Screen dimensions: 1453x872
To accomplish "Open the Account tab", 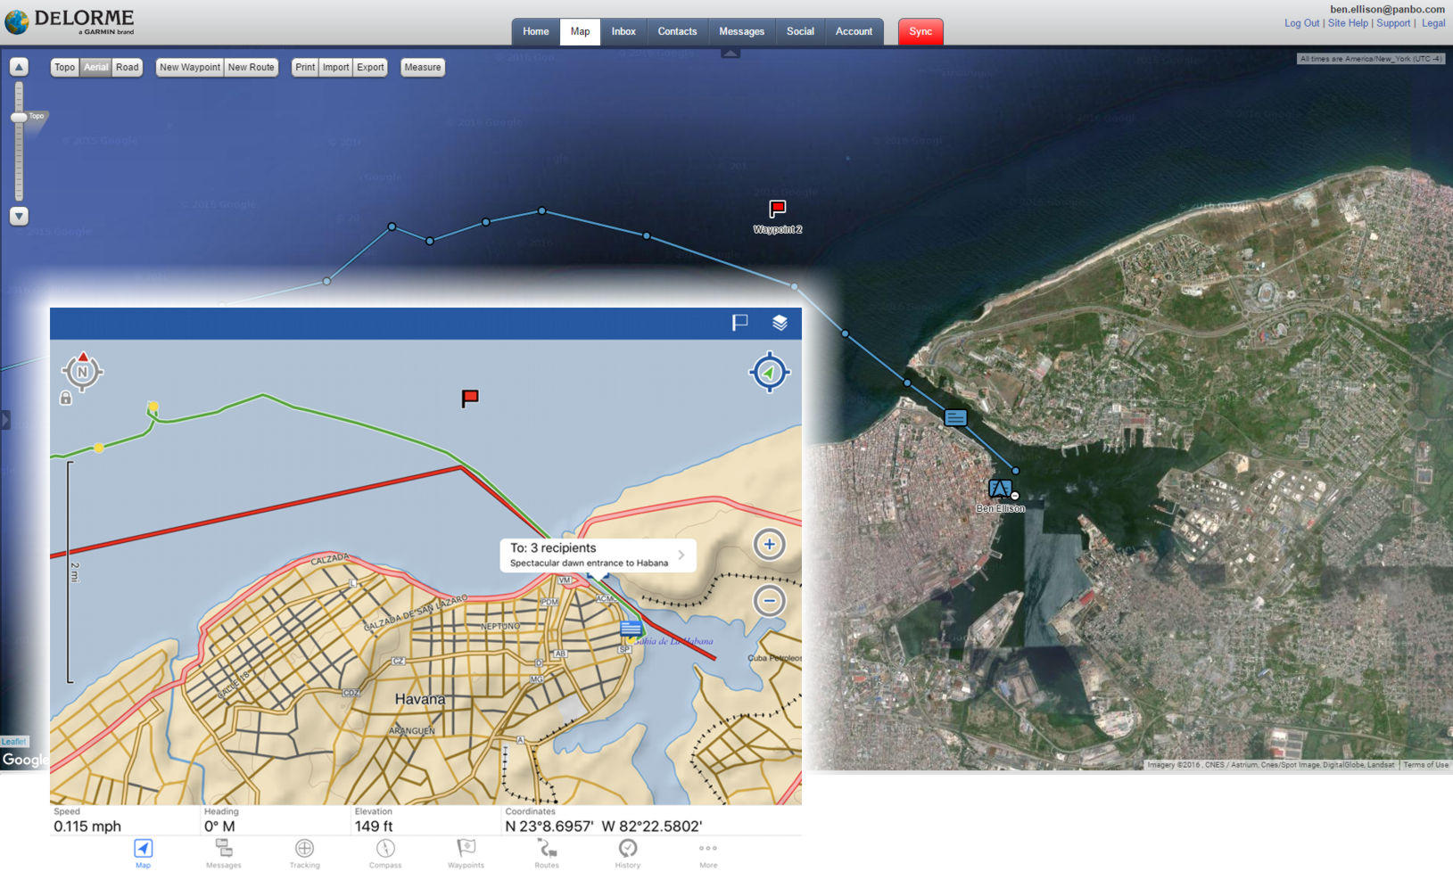I will point(854,31).
